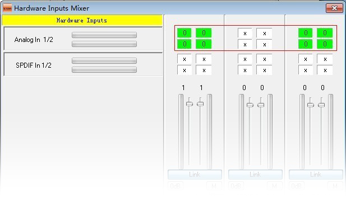Mute the first strip with M button

214,186
